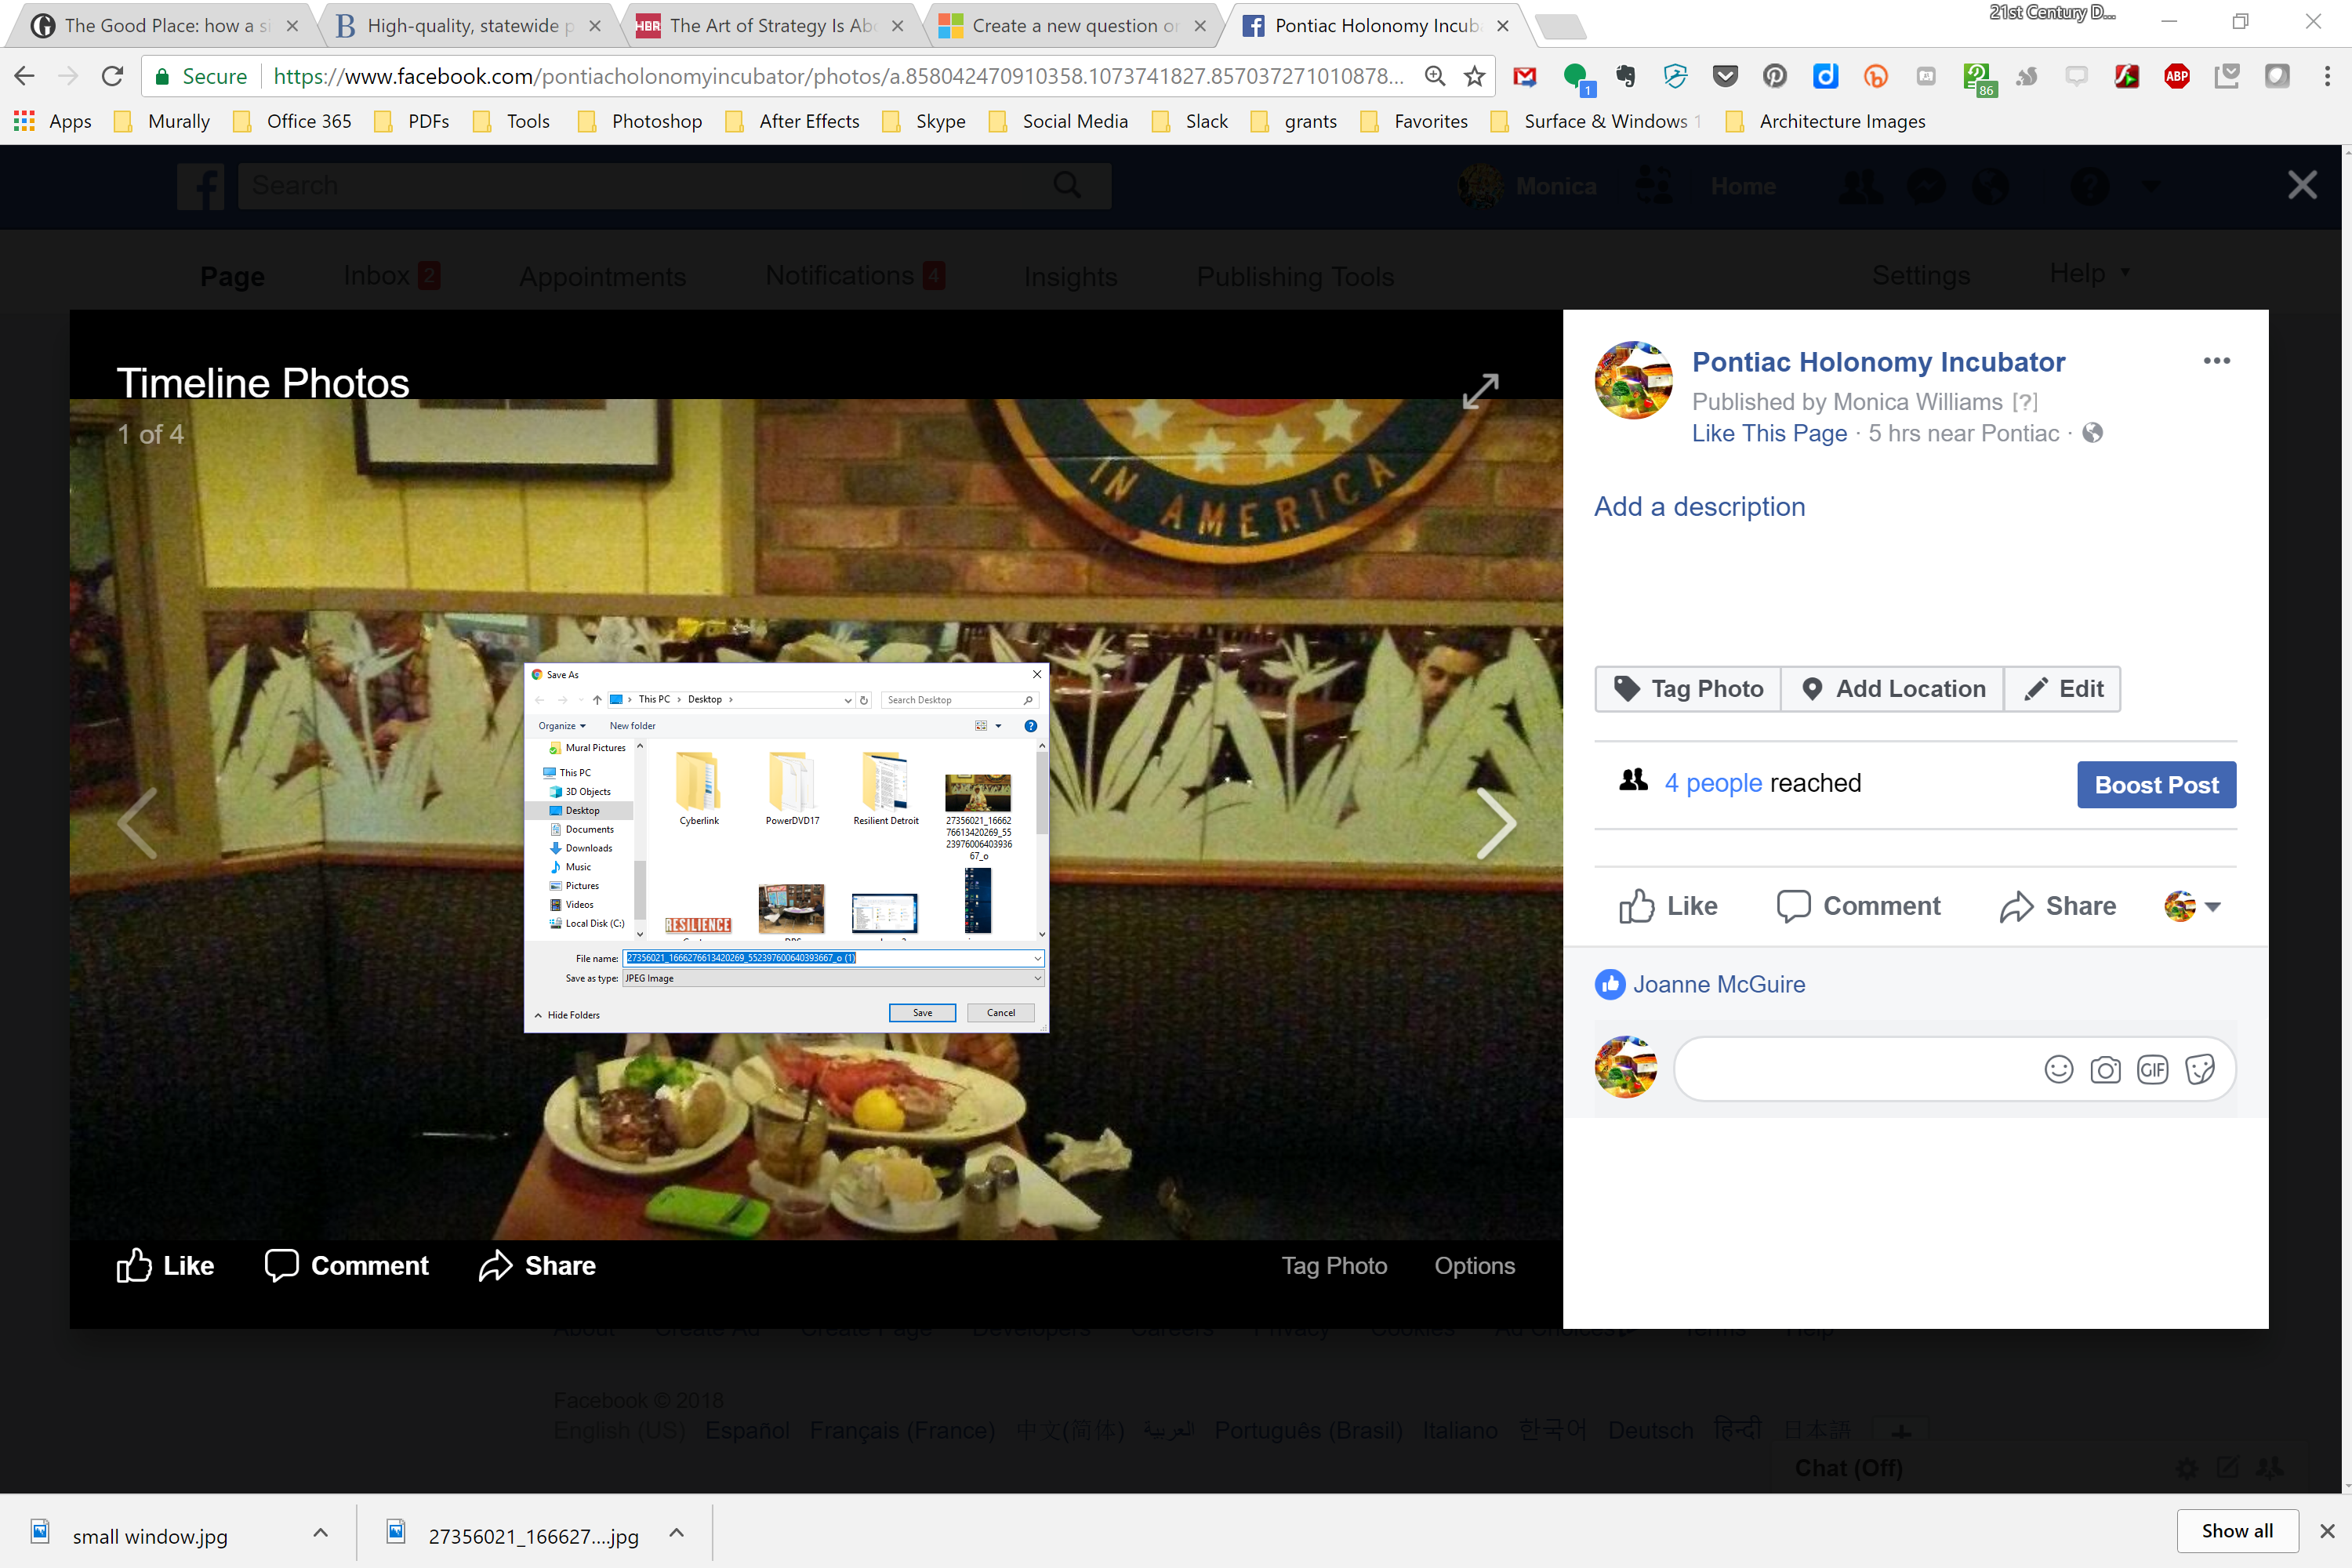This screenshot has width=2352, height=1568.
Task: Open post options three-dot menu
Action: pyautogui.click(x=2216, y=361)
